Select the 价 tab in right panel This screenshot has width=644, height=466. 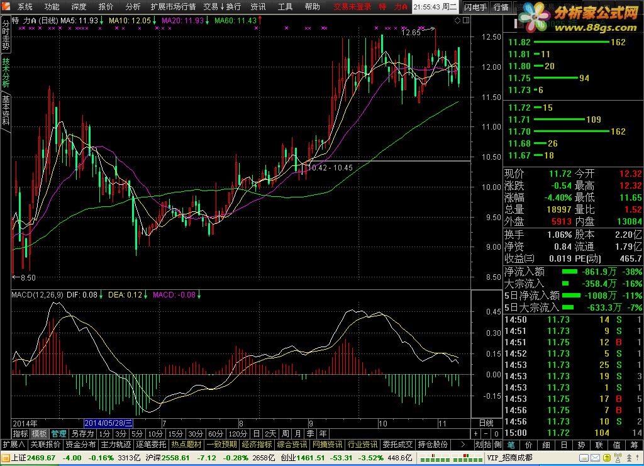[528, 445]
